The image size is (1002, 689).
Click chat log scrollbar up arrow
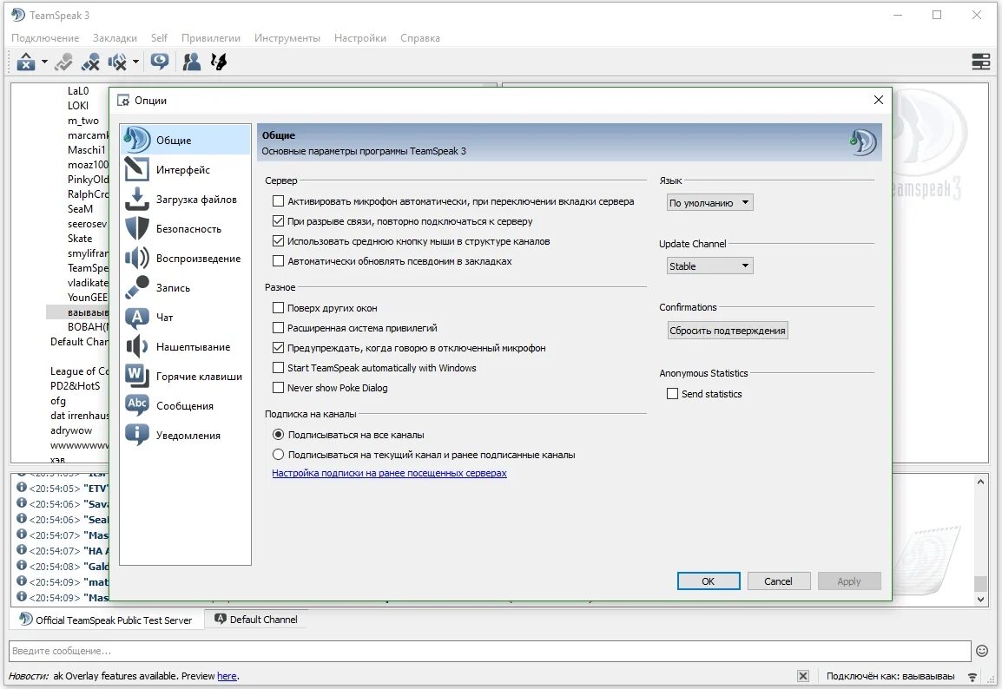pos(980,482)
